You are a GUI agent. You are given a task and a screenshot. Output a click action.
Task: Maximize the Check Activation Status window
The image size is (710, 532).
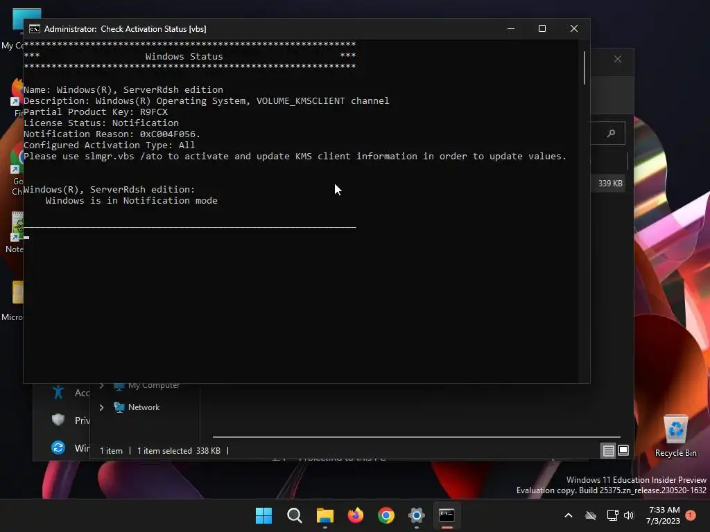(x=542, y=28)
